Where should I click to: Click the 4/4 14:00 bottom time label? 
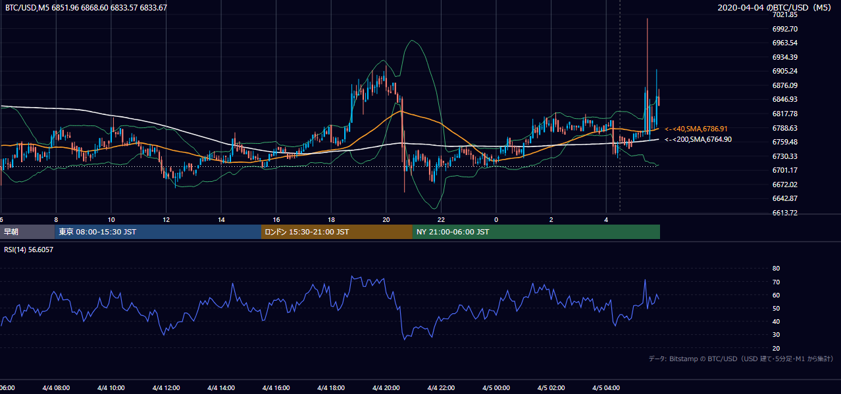pos(221,388)
